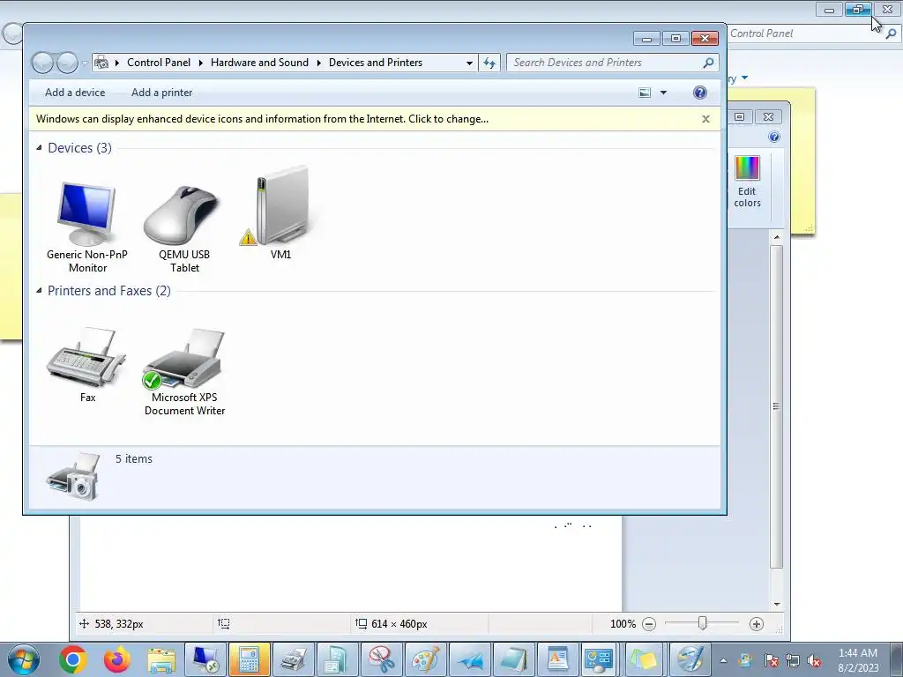Click the Paint vertical scrollbar down arrow
The image size is (903, 677).
(777, 604)
